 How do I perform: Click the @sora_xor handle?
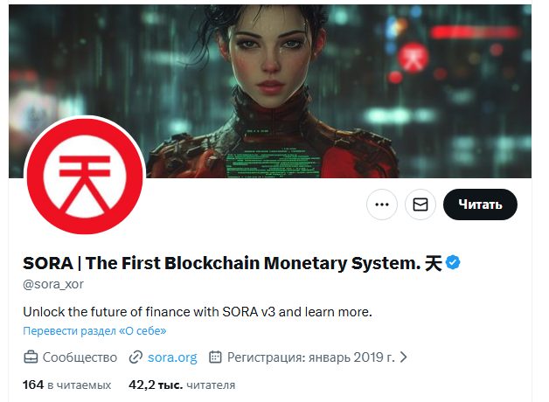tap(53, 284)
